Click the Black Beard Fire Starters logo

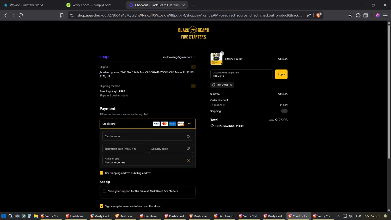click(193, 32)
